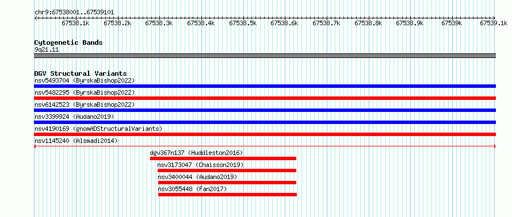This screenshot has height=217, width=512.
Task: Click the 67538.6k ruler tick label
Action: (x=284, y=23)
